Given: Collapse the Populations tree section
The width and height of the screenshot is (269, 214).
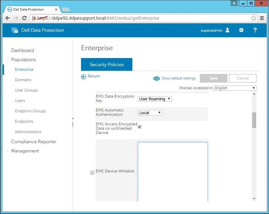Looking at the screenshot, I should (x=8, y=60).
